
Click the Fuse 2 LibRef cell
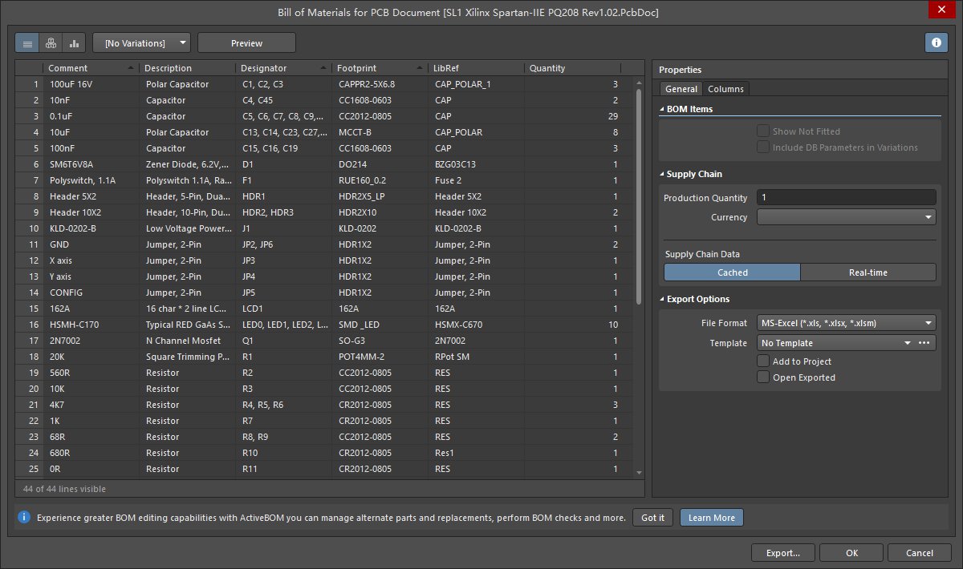[476, 180]
